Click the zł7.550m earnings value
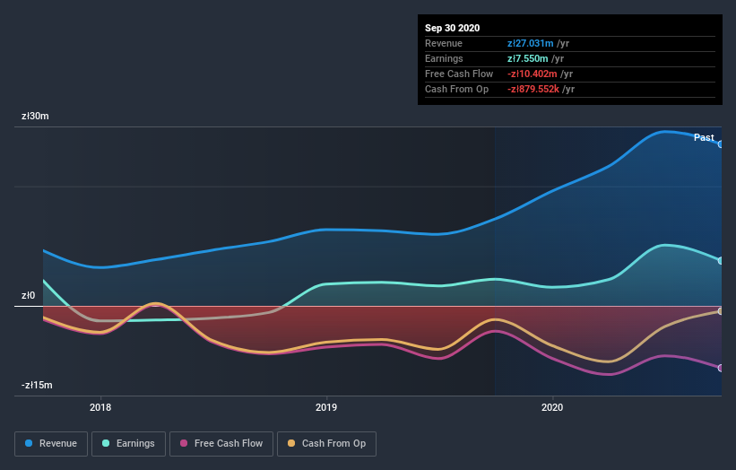This screenshot has height=470, width=736. (528, 58)
